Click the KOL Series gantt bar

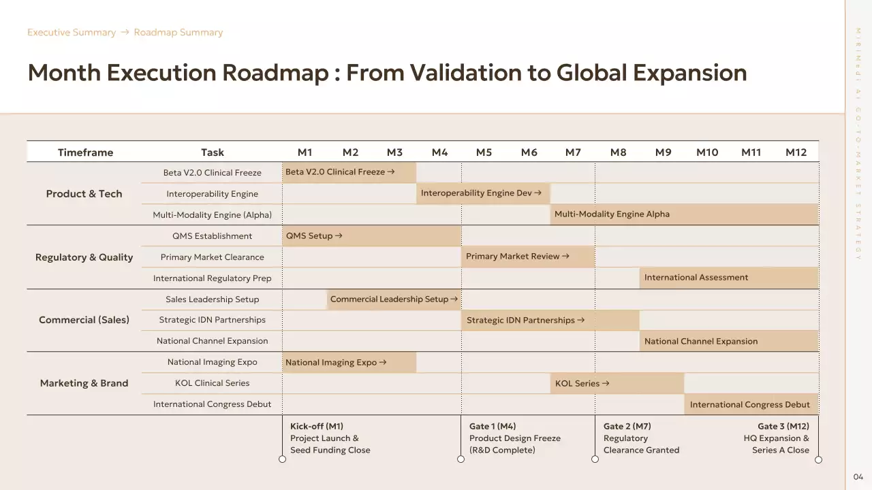(x=617, y=384)
